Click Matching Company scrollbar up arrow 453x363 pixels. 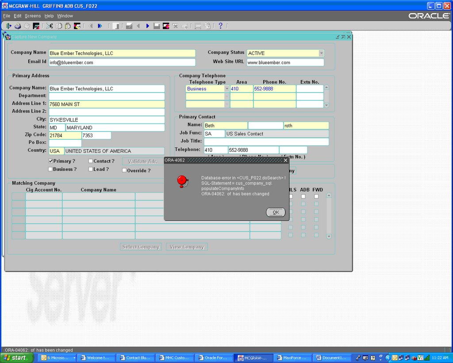pyautogui.click(x=329, y=196)
